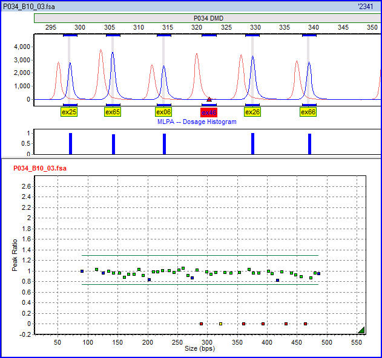Click the red ex46 allele label
382x358 pixels.
point(209,112)
